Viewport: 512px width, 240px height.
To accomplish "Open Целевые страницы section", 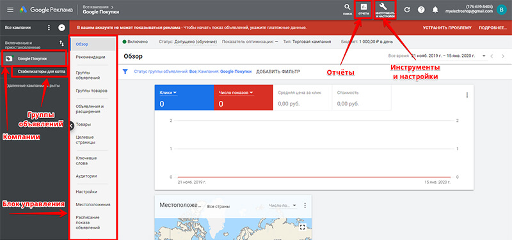I will click(86, 140).
